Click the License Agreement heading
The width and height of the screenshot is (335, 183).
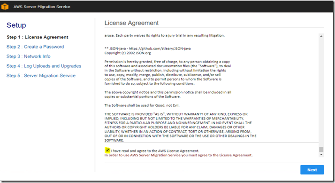(131, 23)
